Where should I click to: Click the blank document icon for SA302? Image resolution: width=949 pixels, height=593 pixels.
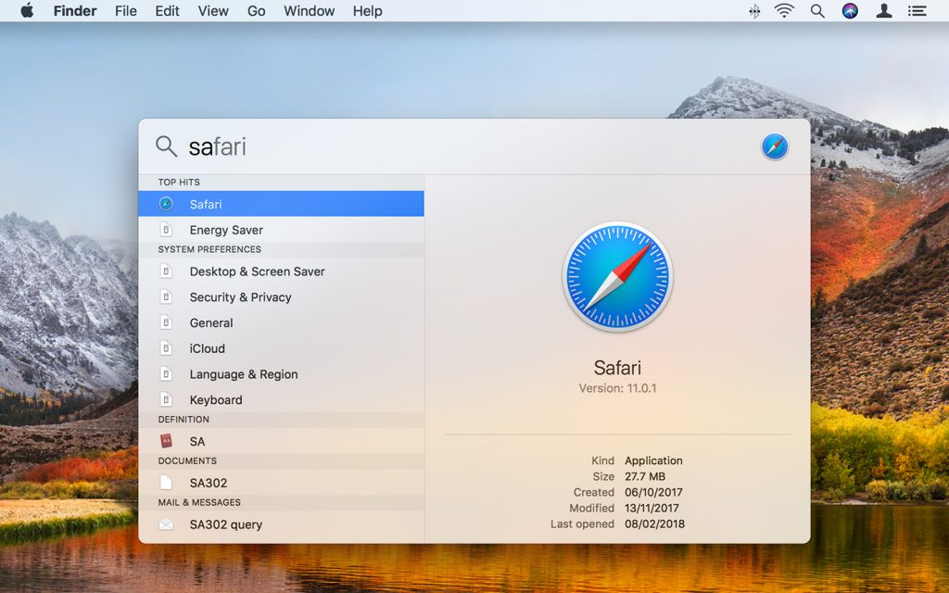coord(166,482)
